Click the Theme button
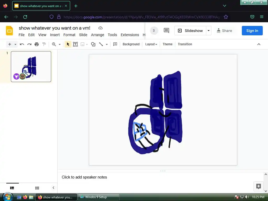 tap(167, 44)
